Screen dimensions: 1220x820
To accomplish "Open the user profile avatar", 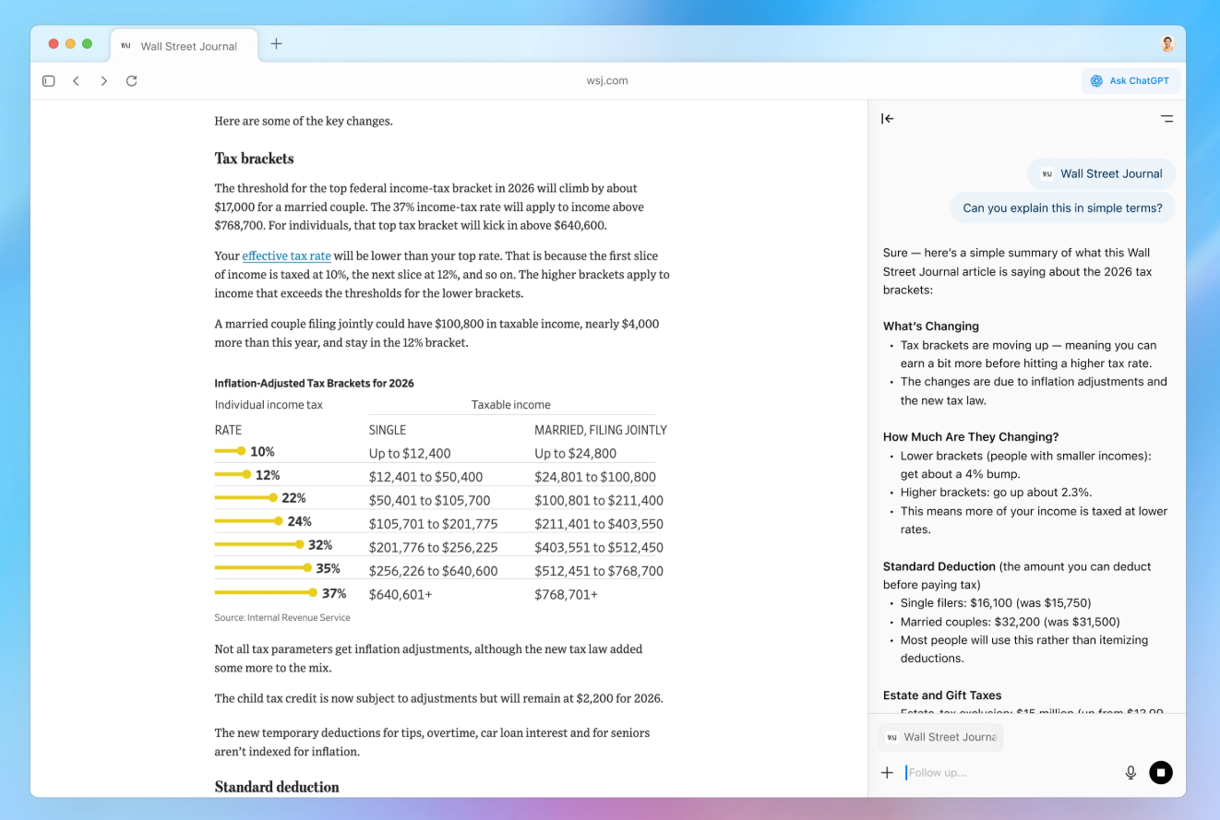I will pos(1167,44).
